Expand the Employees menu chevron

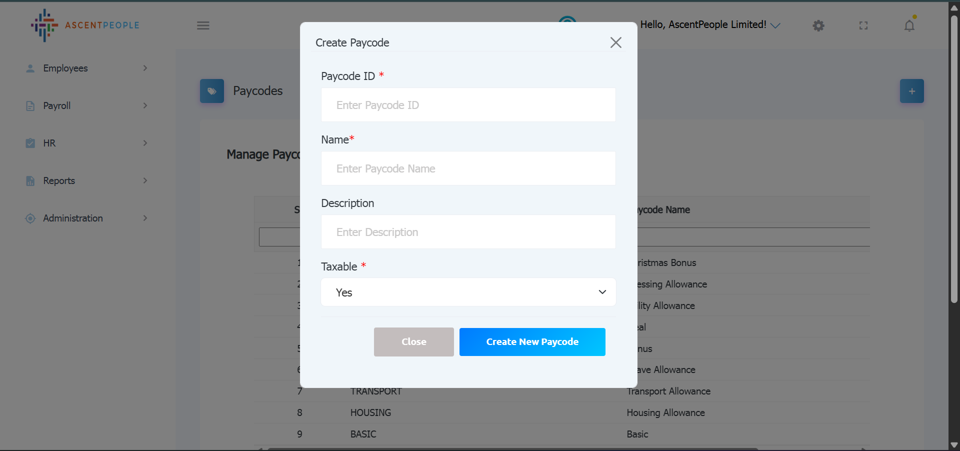pos(145,68)
